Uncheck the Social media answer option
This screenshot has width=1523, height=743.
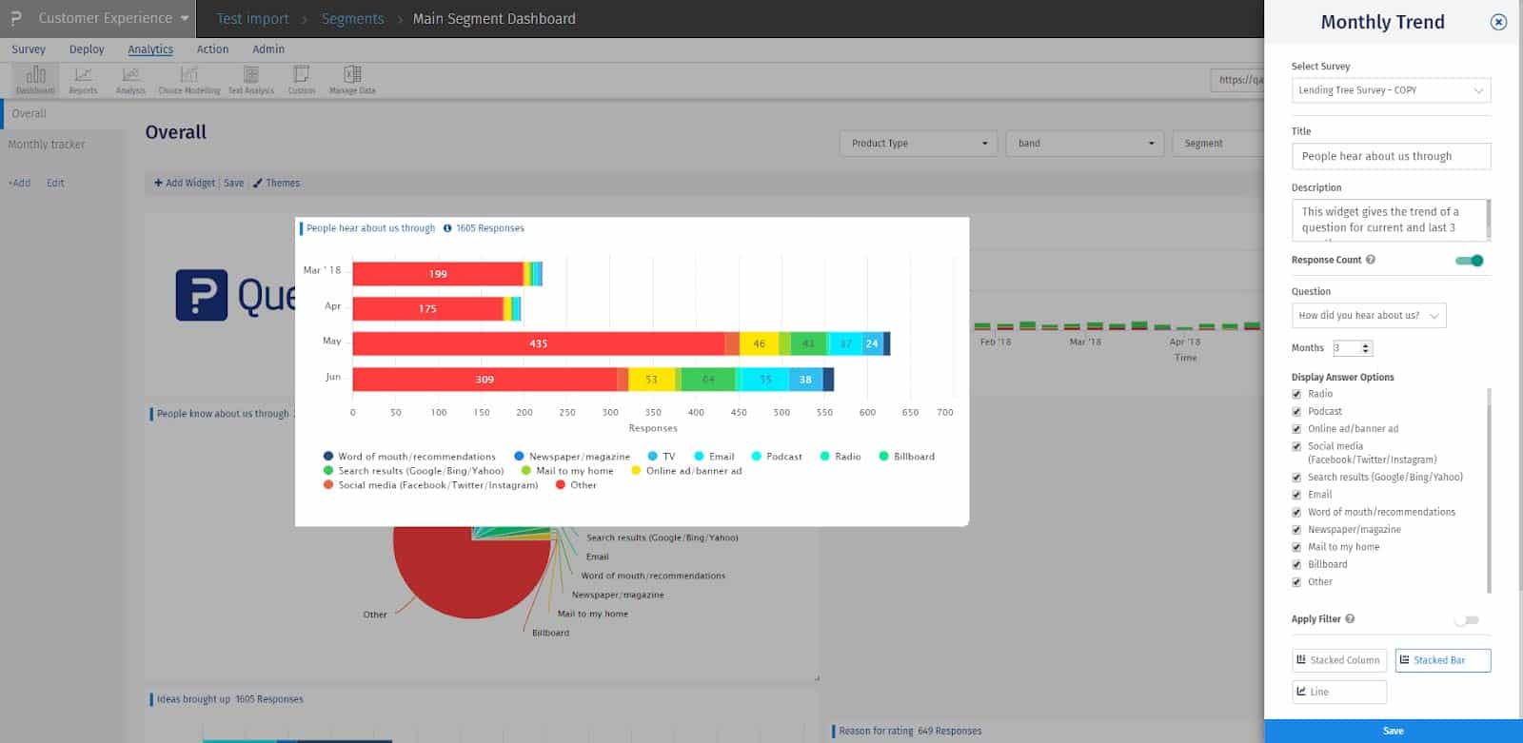1296,446
